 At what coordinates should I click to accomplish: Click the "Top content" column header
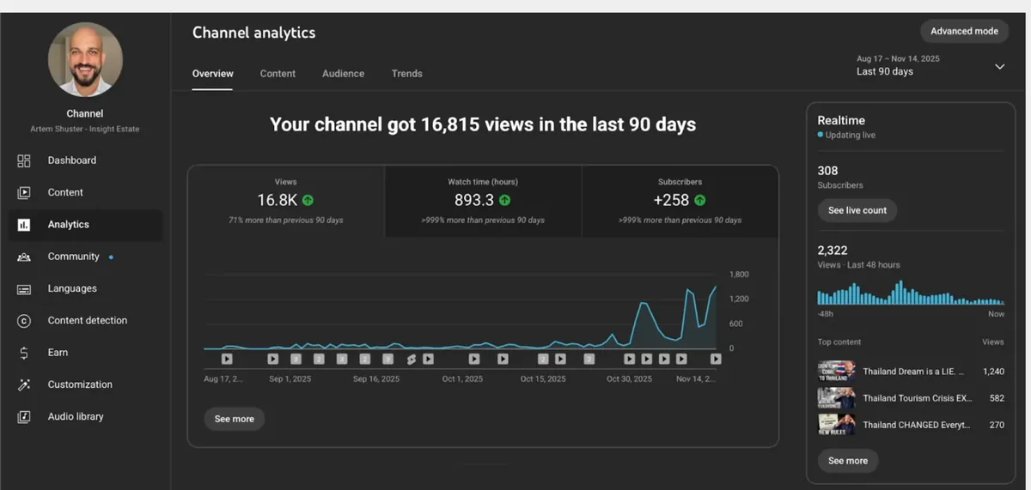tap(839, 342)
